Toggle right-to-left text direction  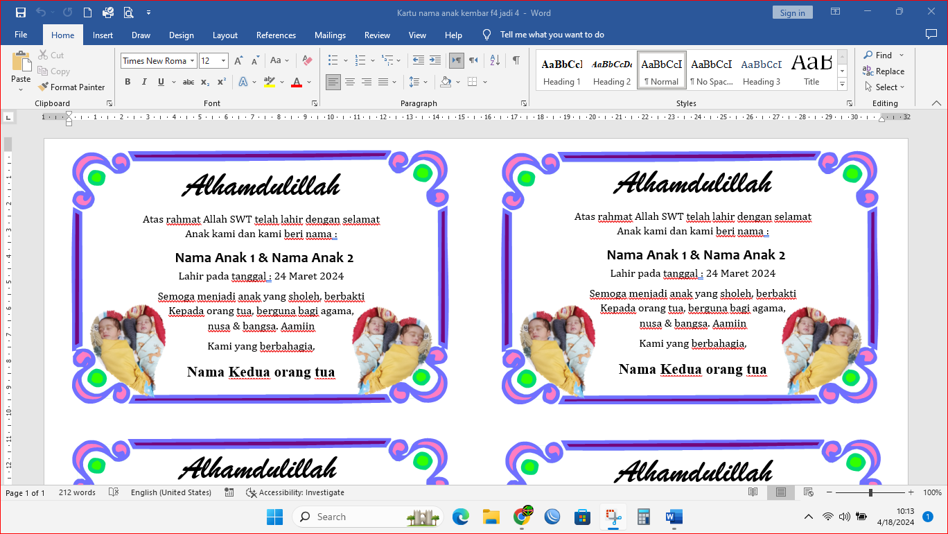pyautogui.click(x=473, y=60)
